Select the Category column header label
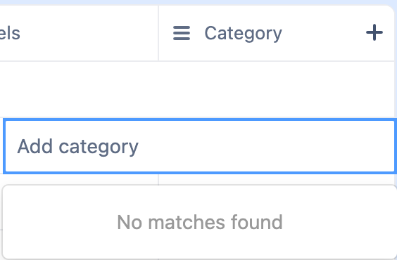 (x=243, y=33)
